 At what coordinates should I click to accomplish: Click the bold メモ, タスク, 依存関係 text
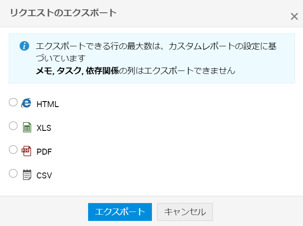click(x=77, y=71)
